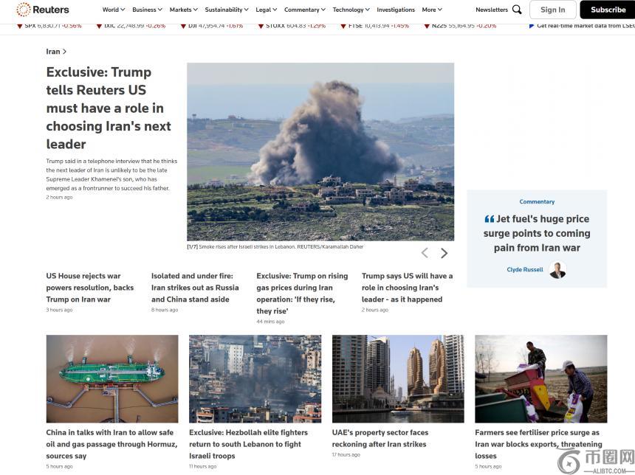Open UAE's property sector reckoning story
Image resolution: width=635 pixels, height=475 pixels.
380,438
